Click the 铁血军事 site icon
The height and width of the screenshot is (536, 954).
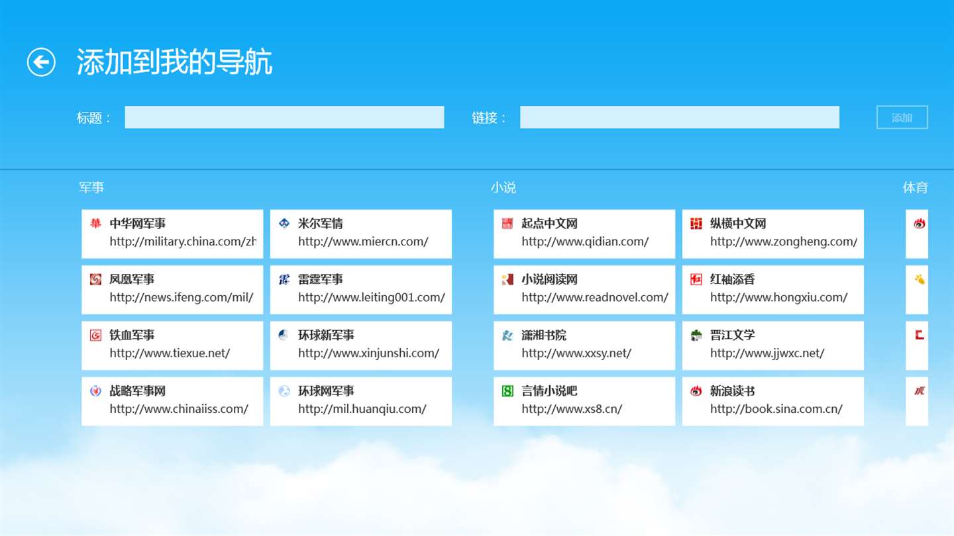point(95,335)
